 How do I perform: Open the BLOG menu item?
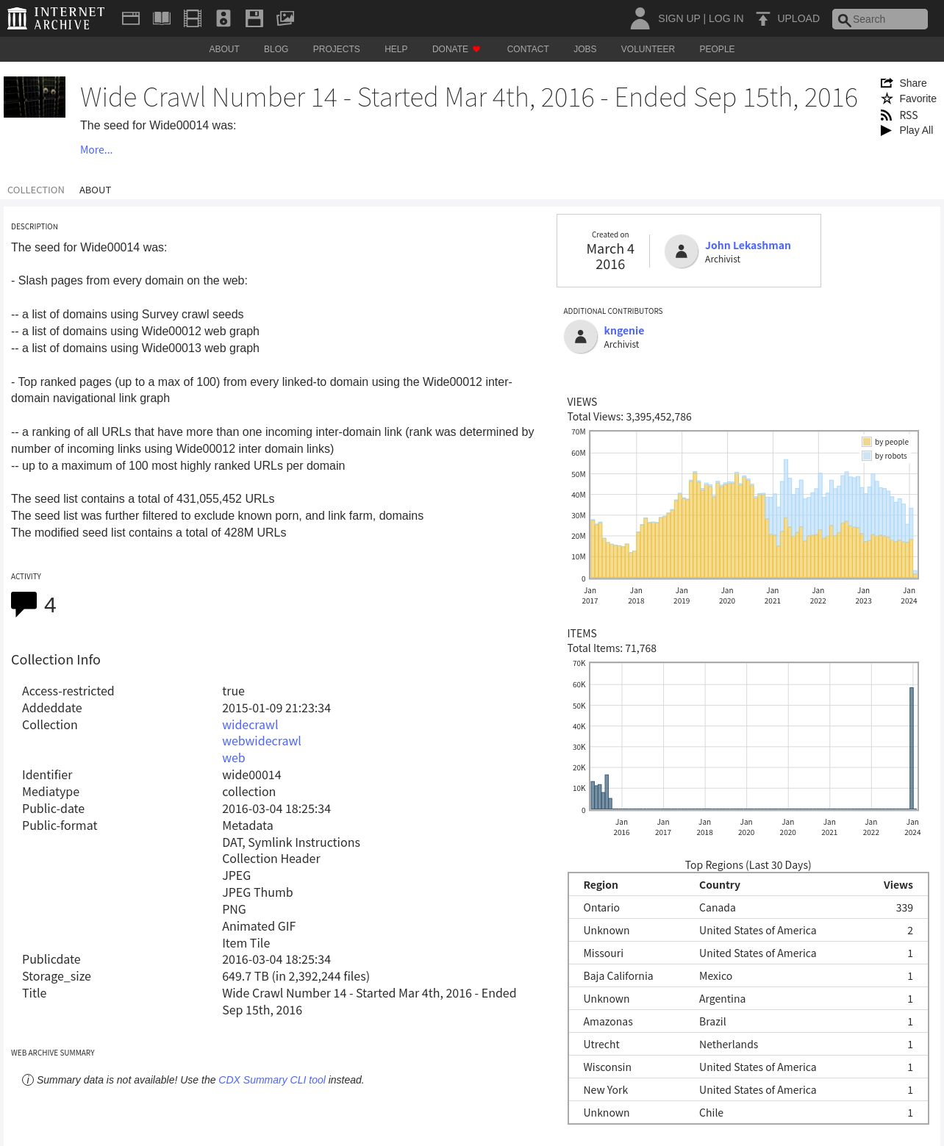click(x=276, y=49)
